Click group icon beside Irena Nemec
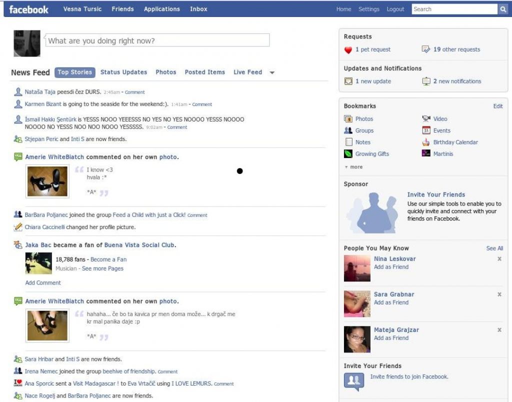The width and height of the screenshot is (512, 402). pos(18,371)
